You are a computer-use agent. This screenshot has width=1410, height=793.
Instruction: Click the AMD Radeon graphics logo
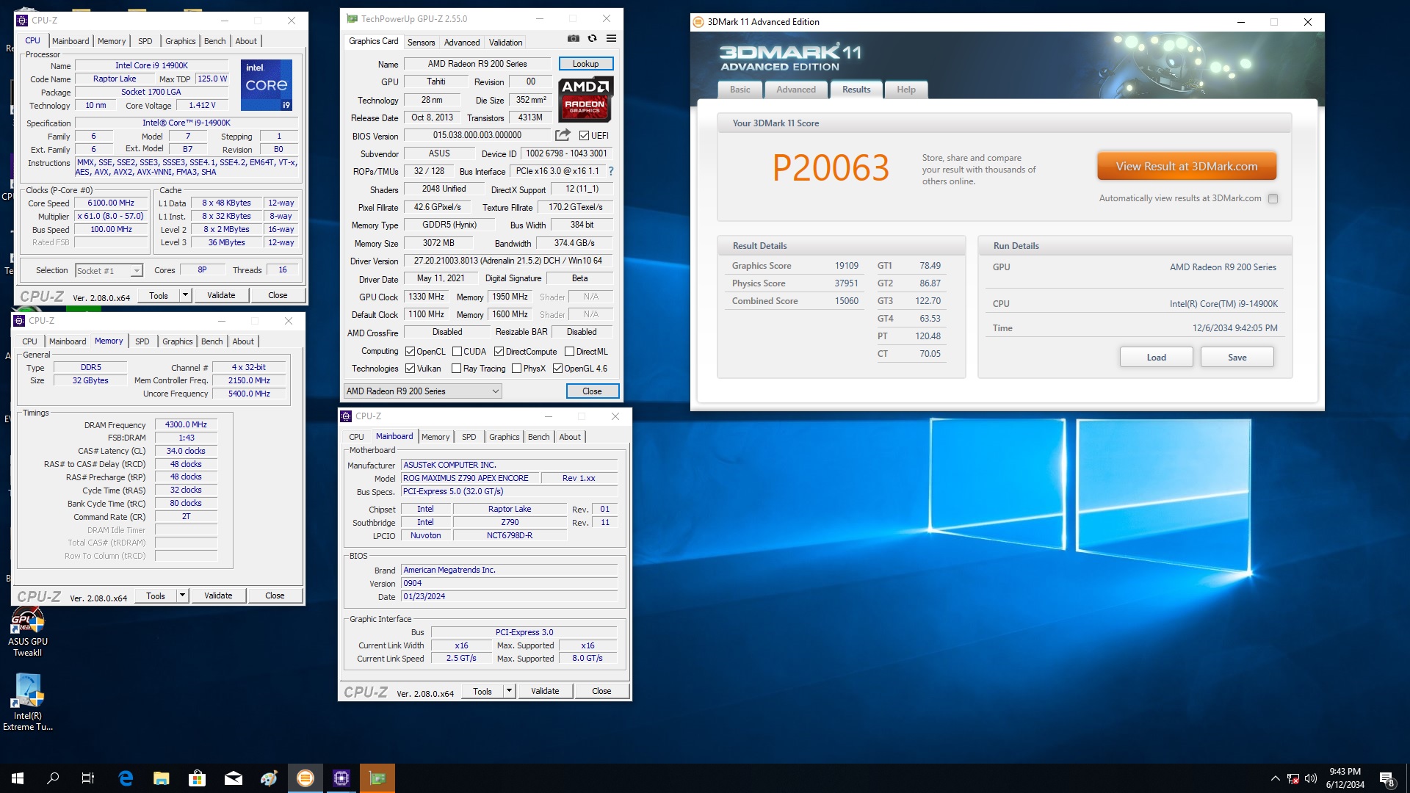click(585, 99)
